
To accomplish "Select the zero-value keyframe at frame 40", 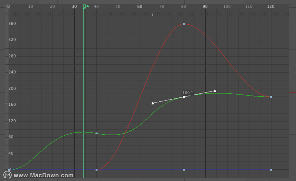I will (96, 170).
